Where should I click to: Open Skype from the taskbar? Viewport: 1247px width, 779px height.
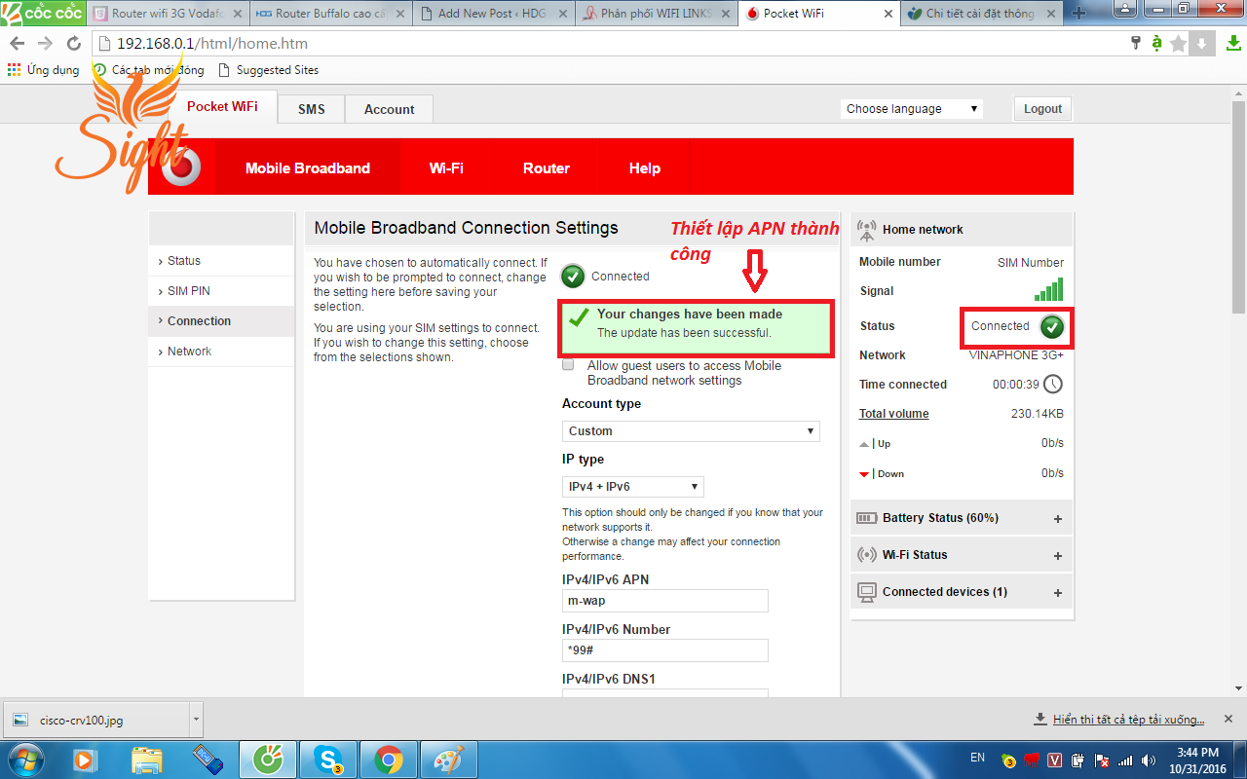[328, 759]
